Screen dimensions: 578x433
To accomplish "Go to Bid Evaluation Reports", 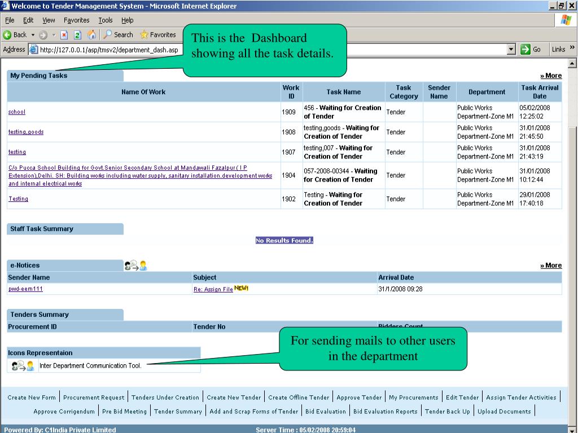I will [x=385, y=411].
